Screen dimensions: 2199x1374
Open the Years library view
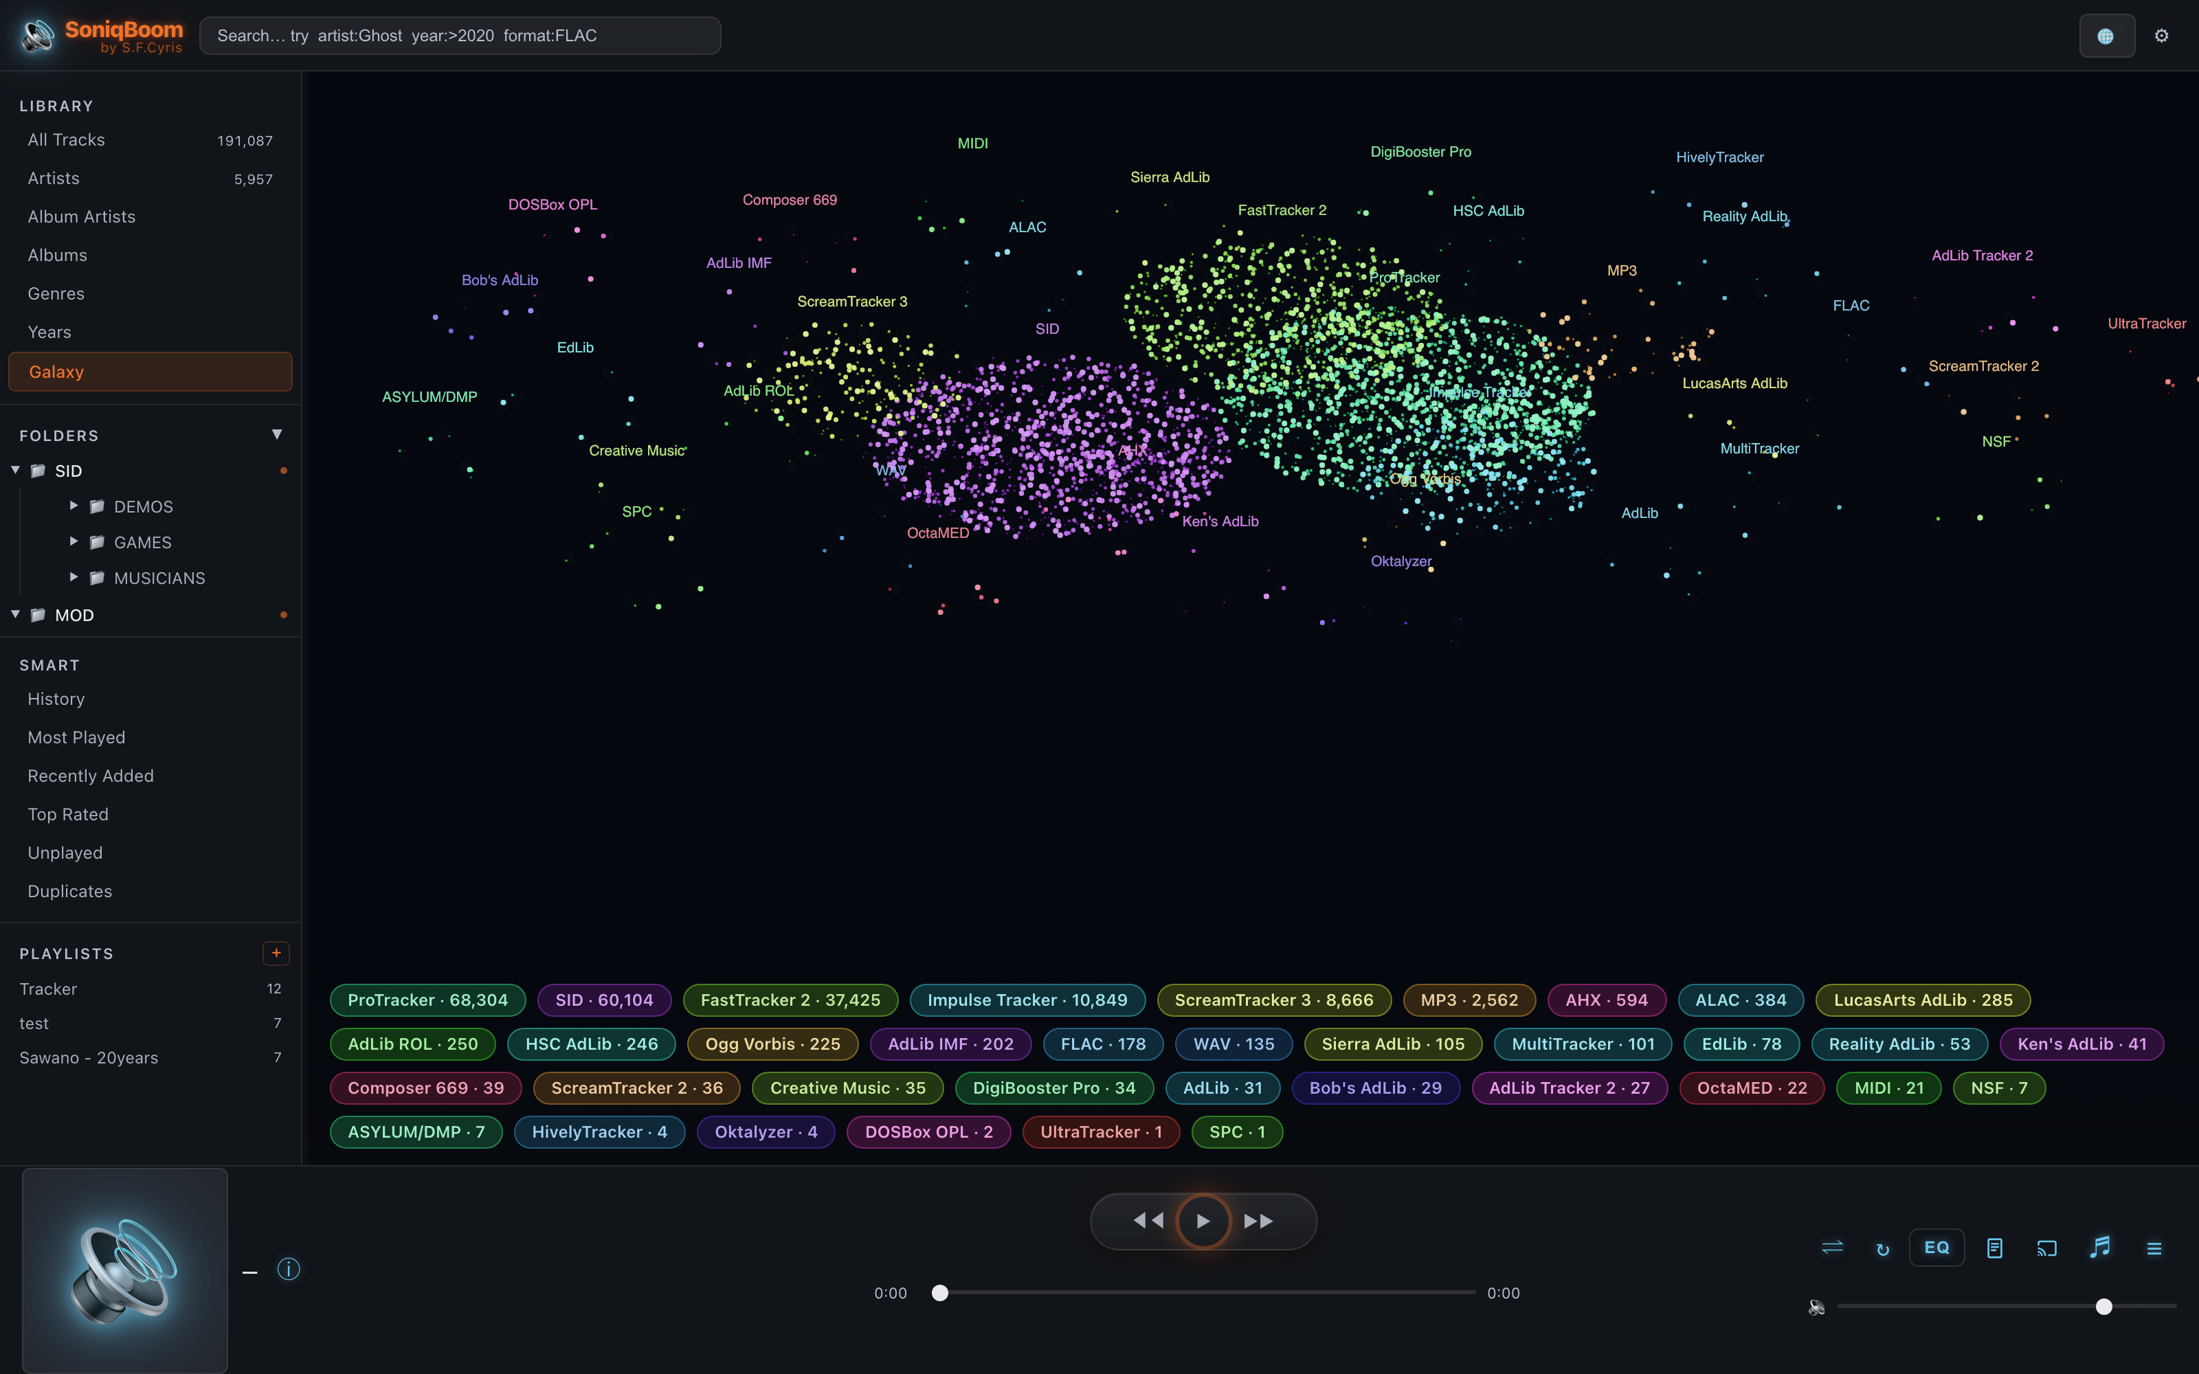point(150,332)
